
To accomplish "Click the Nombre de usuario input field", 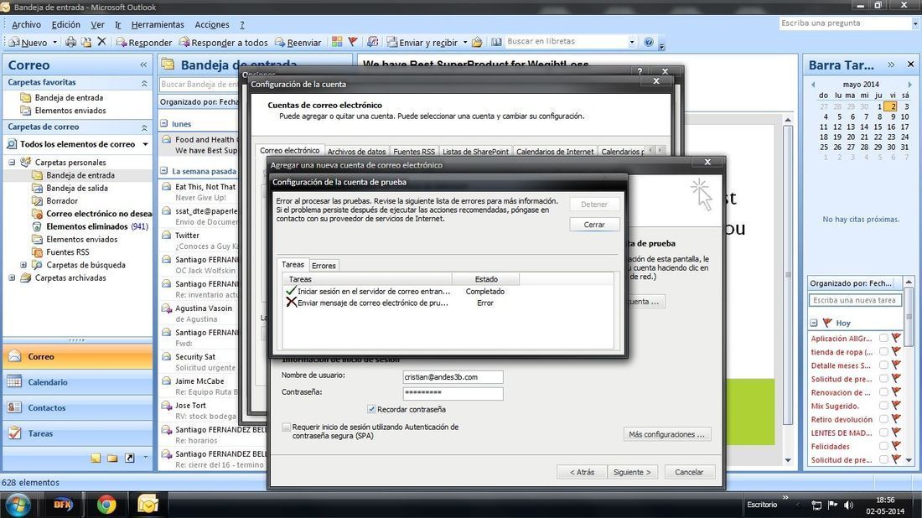I will click(453, 377).
